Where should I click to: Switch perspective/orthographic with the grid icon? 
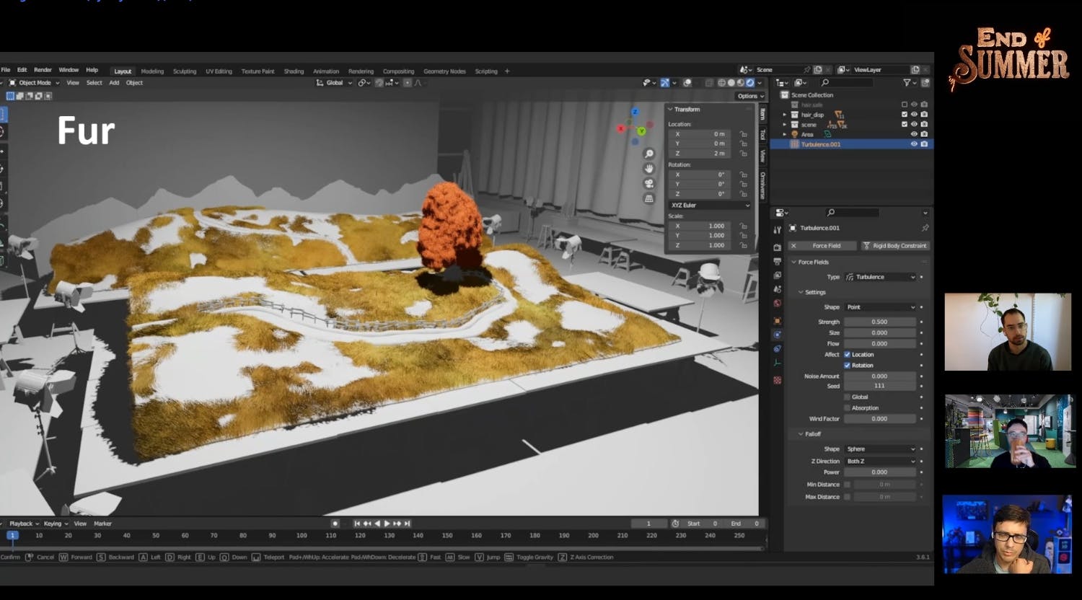[x=649, y=198]
